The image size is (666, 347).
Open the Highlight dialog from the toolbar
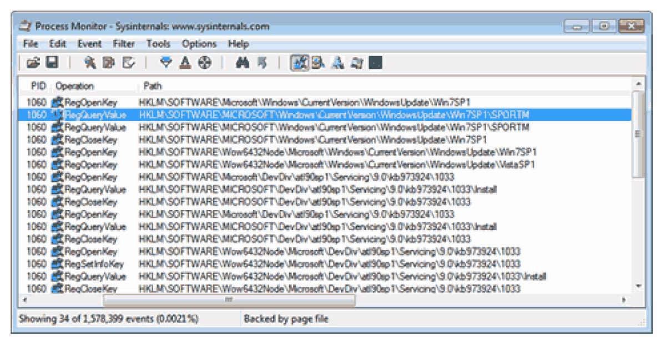(x=185, y=64)
